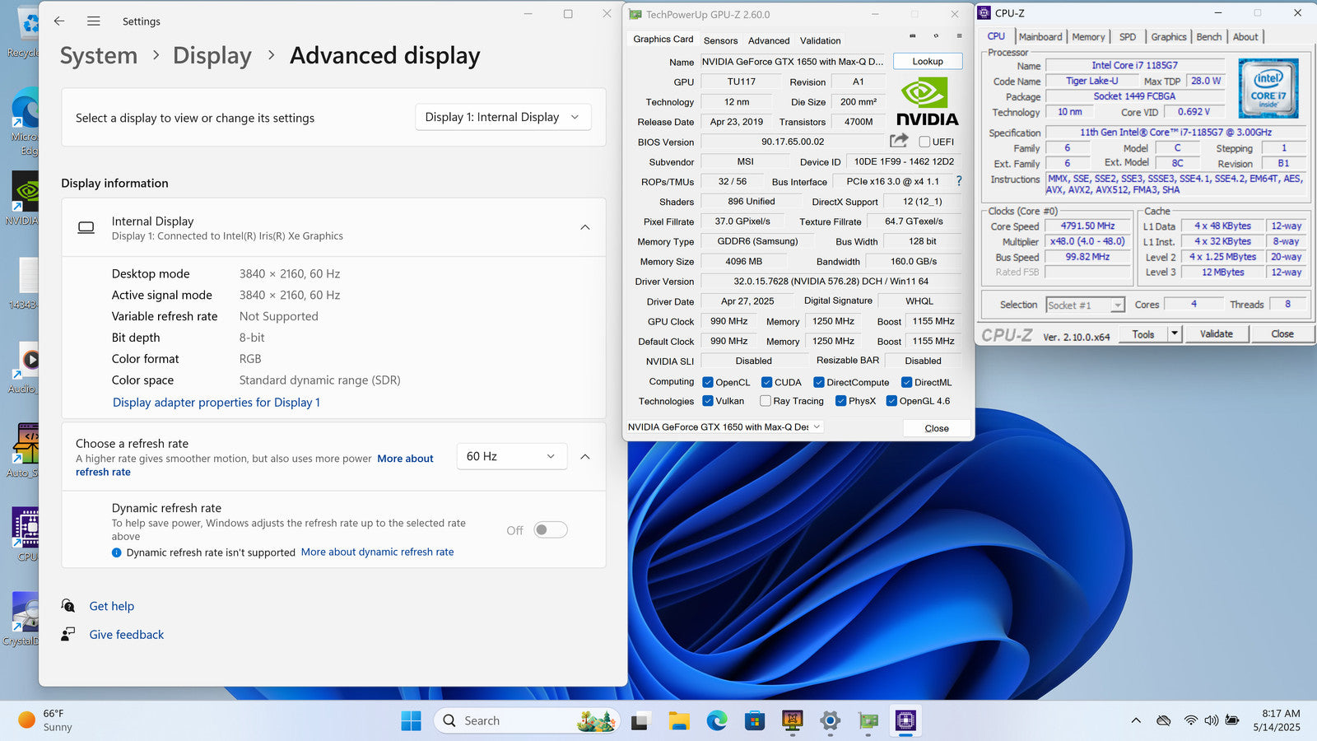Open the Socket #1 selection dropdown
Screen dimensions: 1317x741
[x=1085, y=305]
